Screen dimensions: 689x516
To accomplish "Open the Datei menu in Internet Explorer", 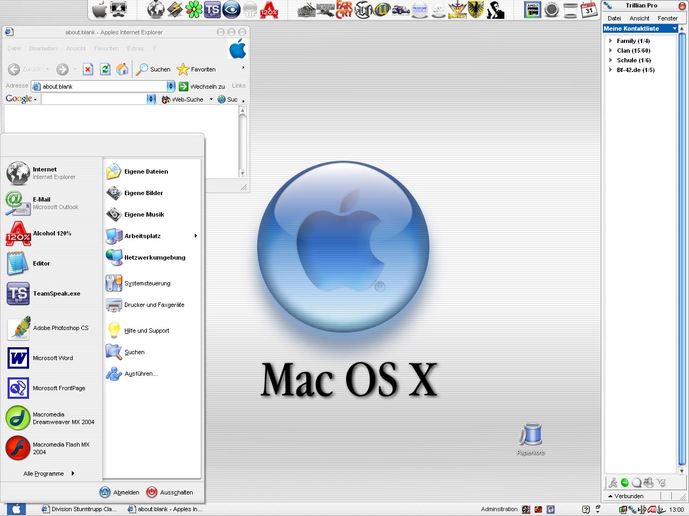I will (x=14, y=48).
